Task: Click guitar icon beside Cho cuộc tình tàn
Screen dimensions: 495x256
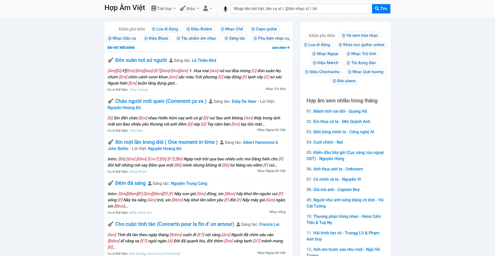Action: tap(111, 224)
